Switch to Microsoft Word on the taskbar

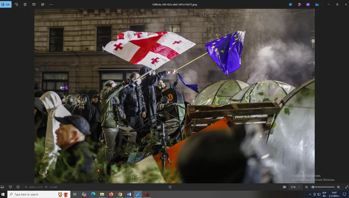tap(129, 194)
